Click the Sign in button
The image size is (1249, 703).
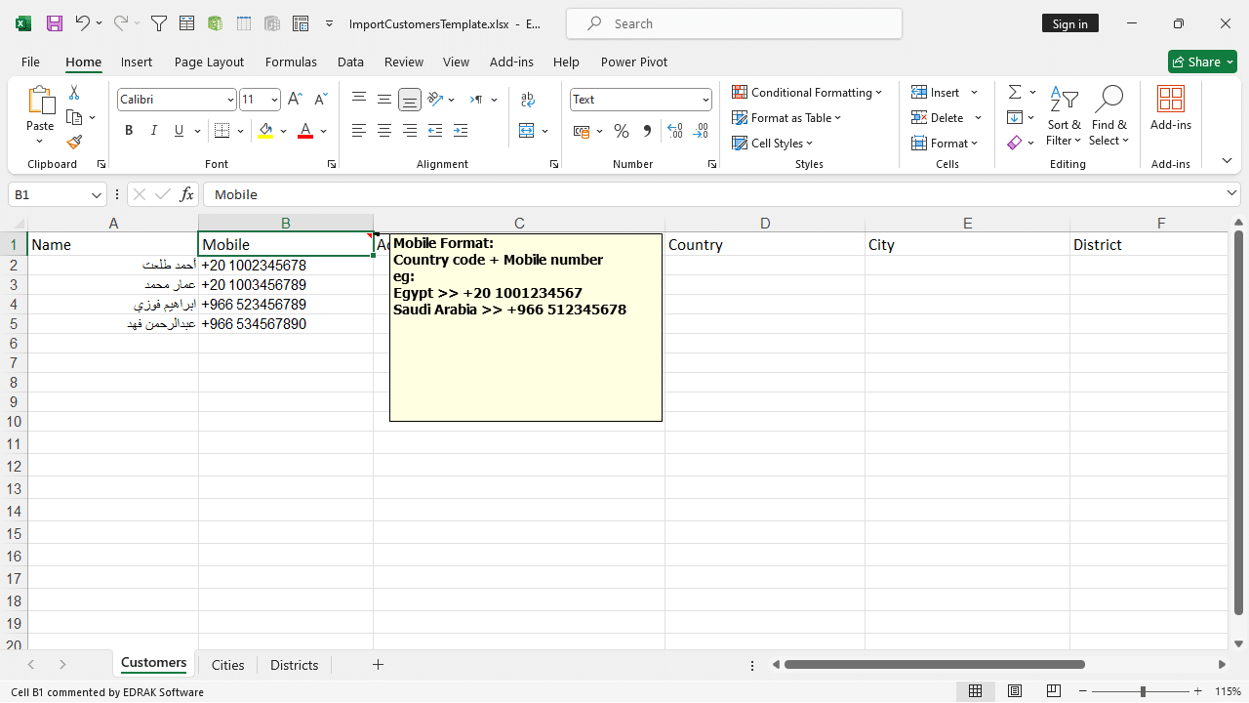pos(1069,23)
